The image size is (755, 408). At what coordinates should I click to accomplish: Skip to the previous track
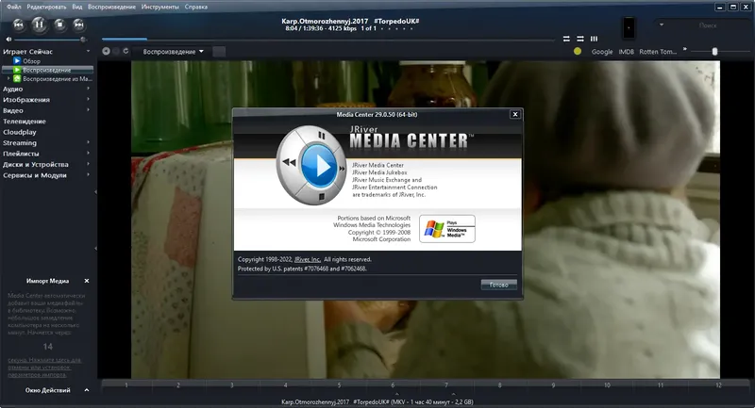18,24
